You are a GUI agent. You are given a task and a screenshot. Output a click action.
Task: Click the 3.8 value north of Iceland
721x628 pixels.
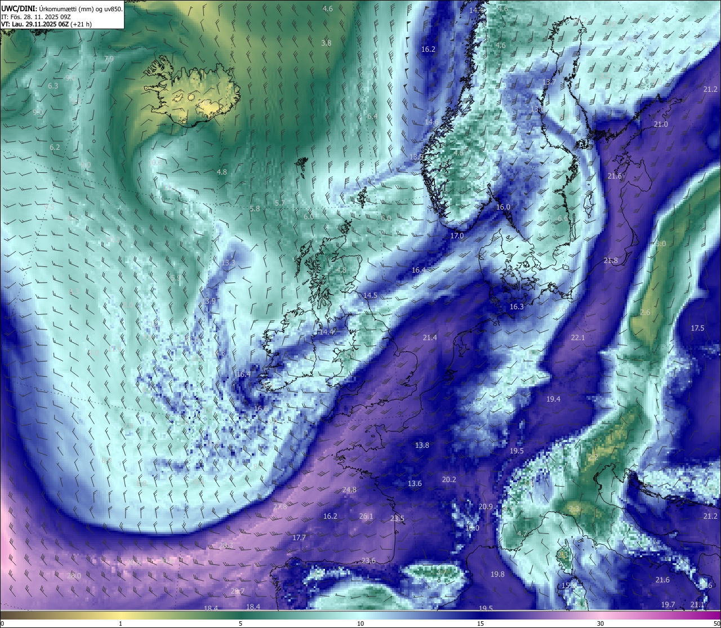[x=326, y=43]
